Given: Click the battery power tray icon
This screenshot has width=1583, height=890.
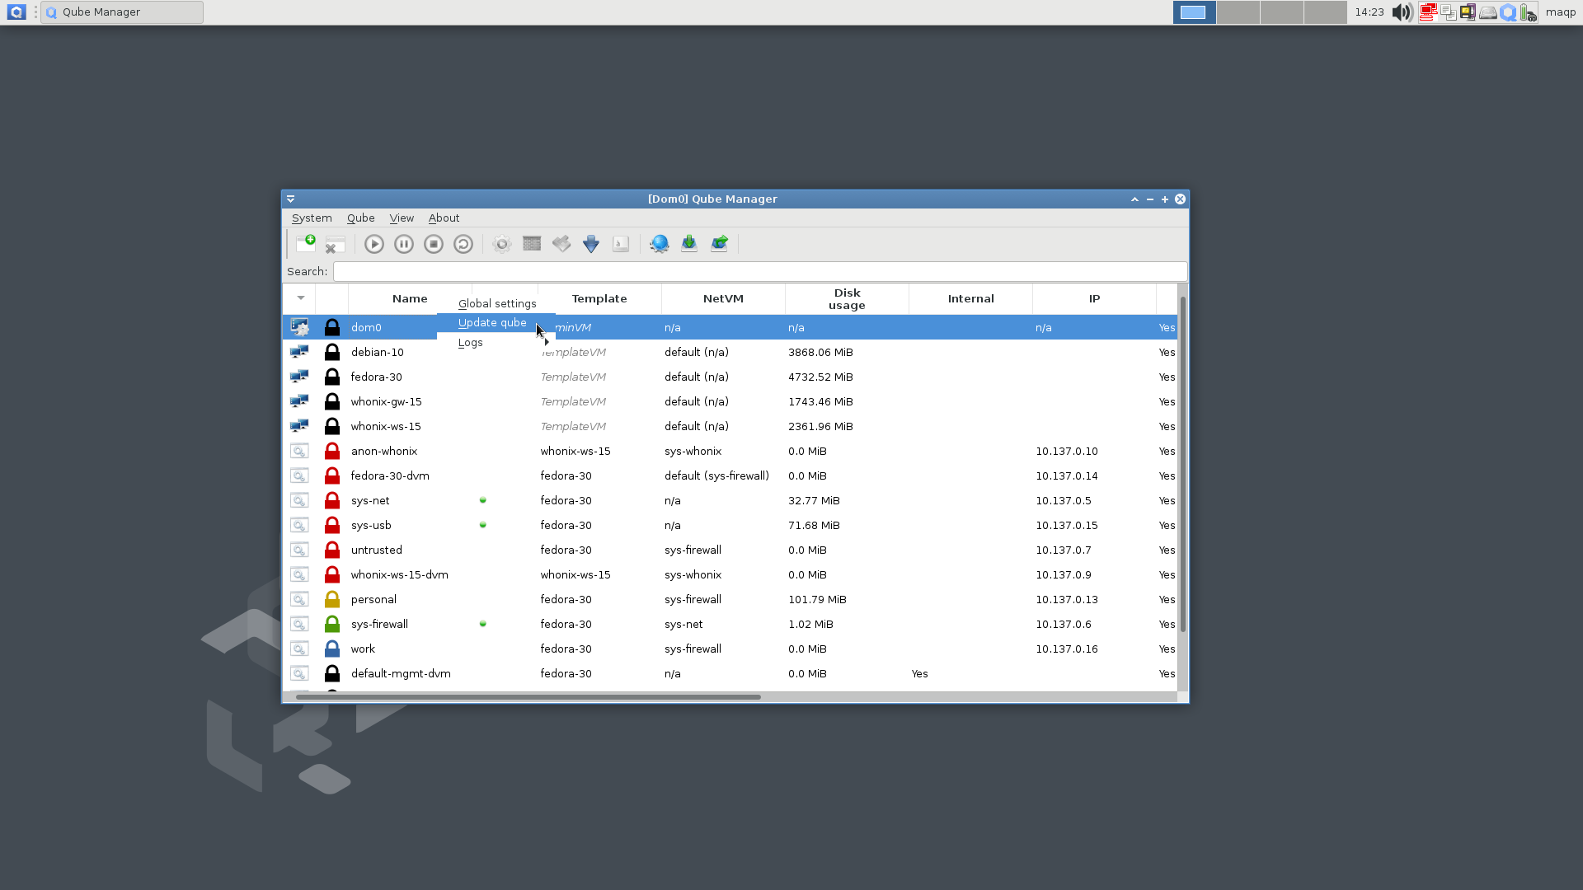Looking at the screenshot, I should point(1529,12).
